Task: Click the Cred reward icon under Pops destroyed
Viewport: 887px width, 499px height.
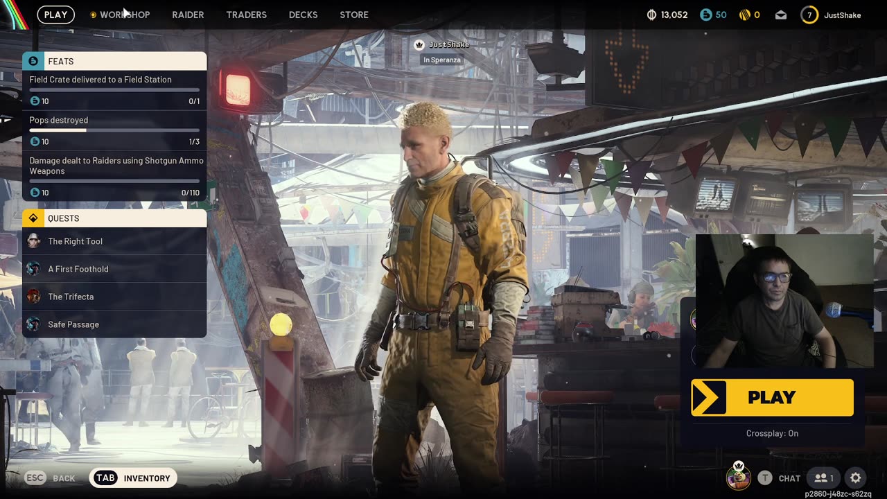Action: click(35, 141)
